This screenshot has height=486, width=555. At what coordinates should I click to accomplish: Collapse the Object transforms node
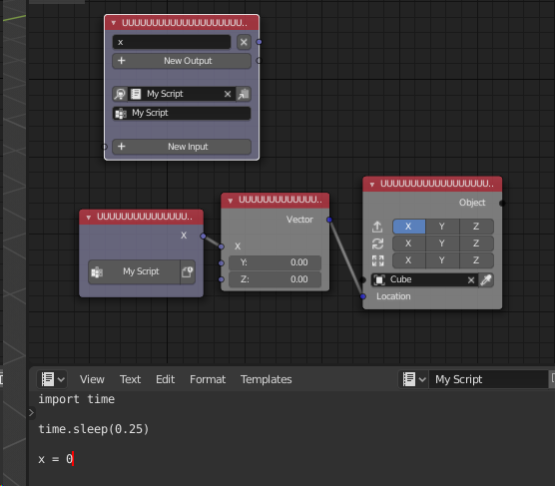click(372, 185)
